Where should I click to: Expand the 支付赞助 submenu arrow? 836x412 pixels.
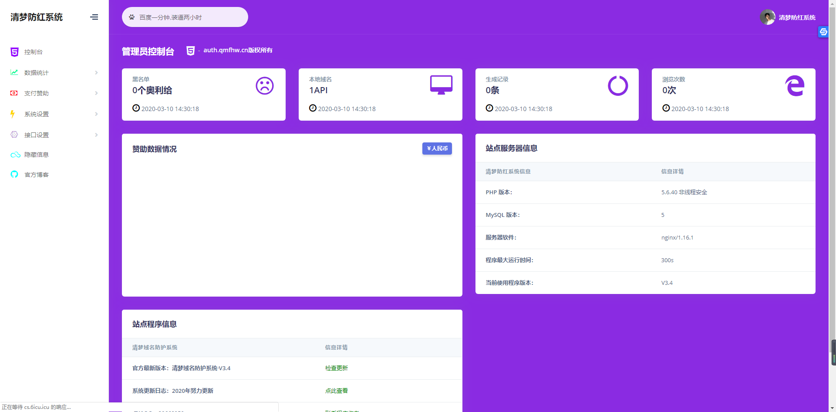tap(96, 93)
